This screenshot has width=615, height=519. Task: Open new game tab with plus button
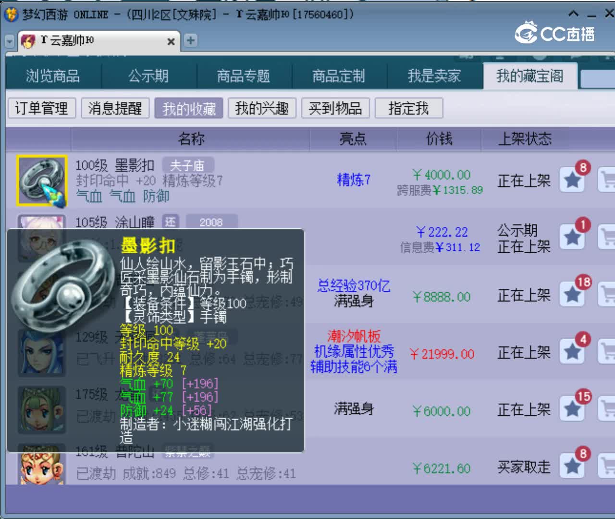point(191,40)
